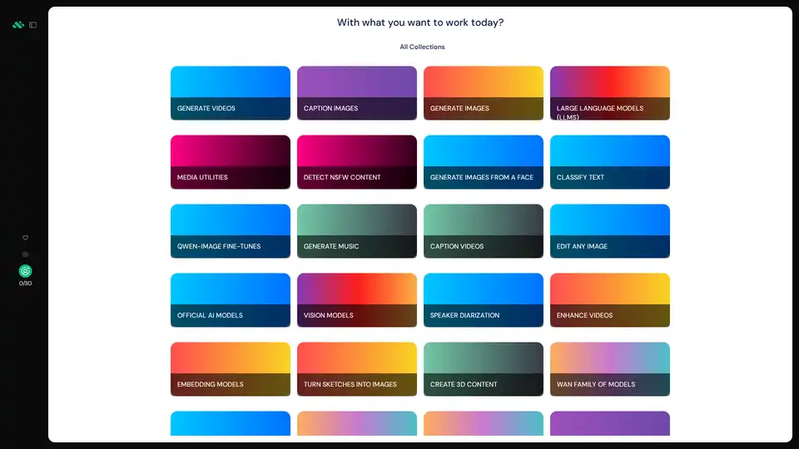The height and width of the screenshot is (449, 799).
Task: Click the small settings icon in sidebar
Action: (25, 254)
